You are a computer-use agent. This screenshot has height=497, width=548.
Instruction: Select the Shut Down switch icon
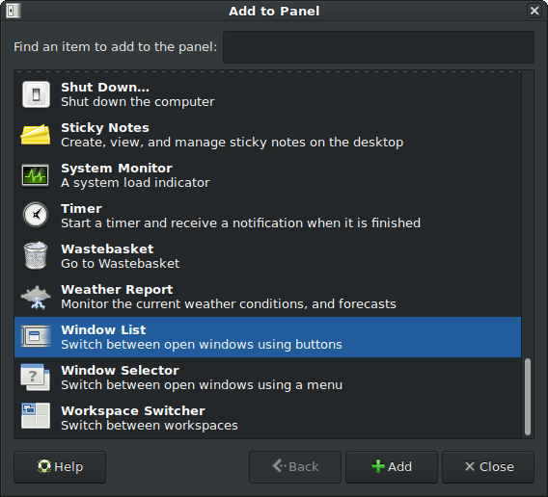36,94
